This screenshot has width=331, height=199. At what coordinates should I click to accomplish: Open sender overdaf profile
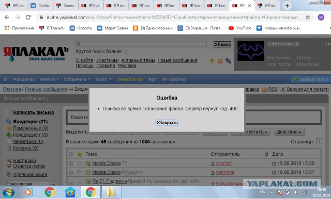coord(223,163)
